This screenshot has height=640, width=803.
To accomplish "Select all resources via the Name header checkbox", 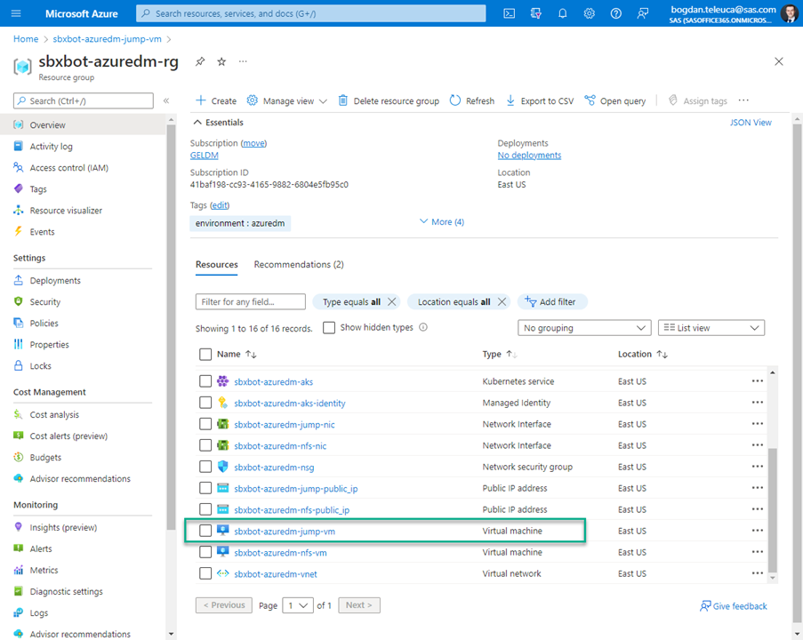I will pyautogui.click(x=205, y=354).
